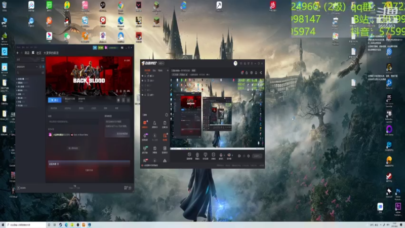Viewport: 405px width, 228px height.
Task: Open the Steam 商店 (Store) tab
Action: pyautogui.click(x=27, y=53)
